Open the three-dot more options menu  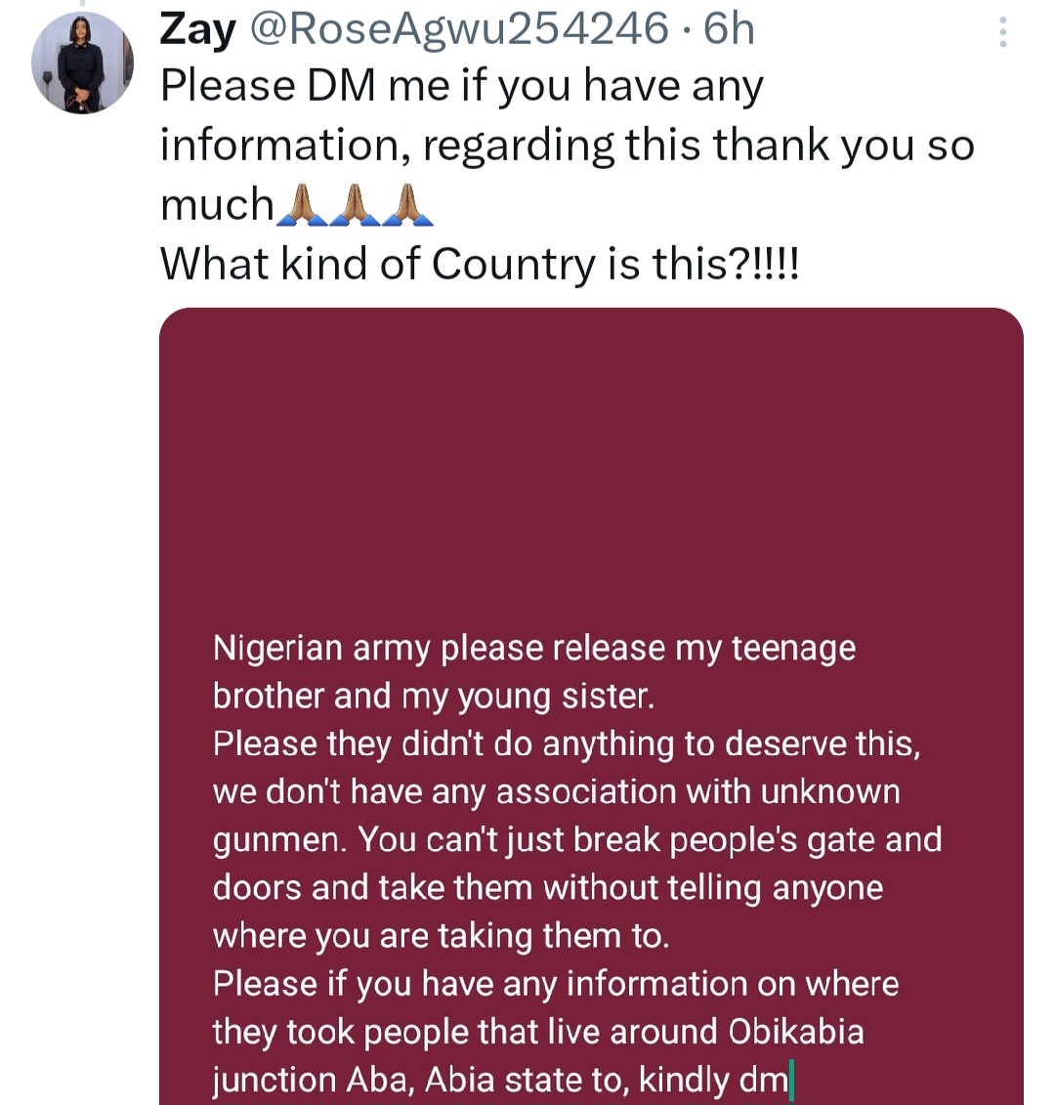click(1002, 34)
